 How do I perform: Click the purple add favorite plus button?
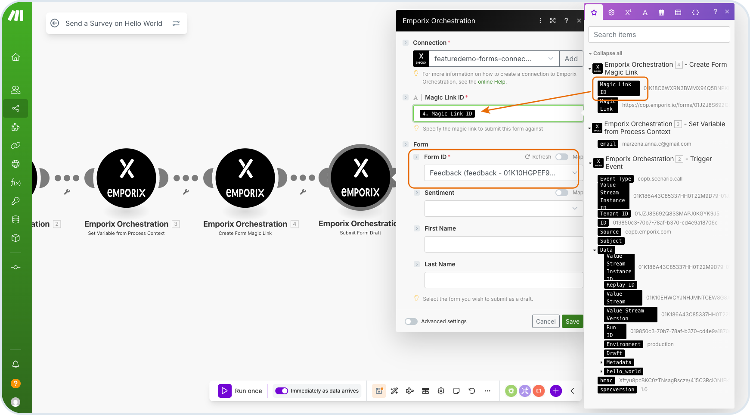[556, 391]
